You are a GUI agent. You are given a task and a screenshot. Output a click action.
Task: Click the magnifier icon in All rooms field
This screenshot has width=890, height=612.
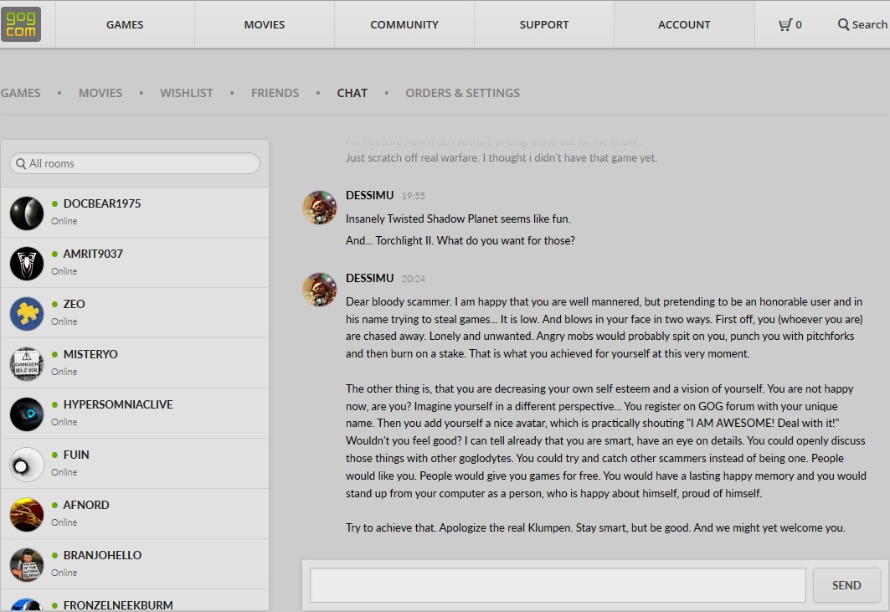[21, 163]
